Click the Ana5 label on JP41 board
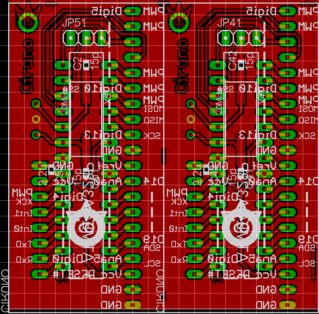Screen dimensions: 319x314 [x=265, y=258]
